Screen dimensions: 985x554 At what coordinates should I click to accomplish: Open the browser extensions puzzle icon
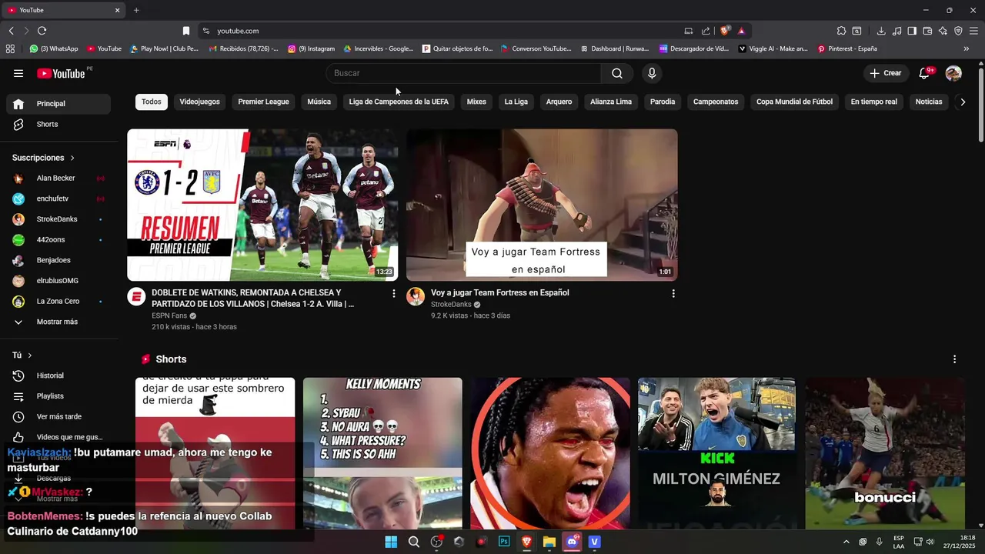[x=841, y=31]
